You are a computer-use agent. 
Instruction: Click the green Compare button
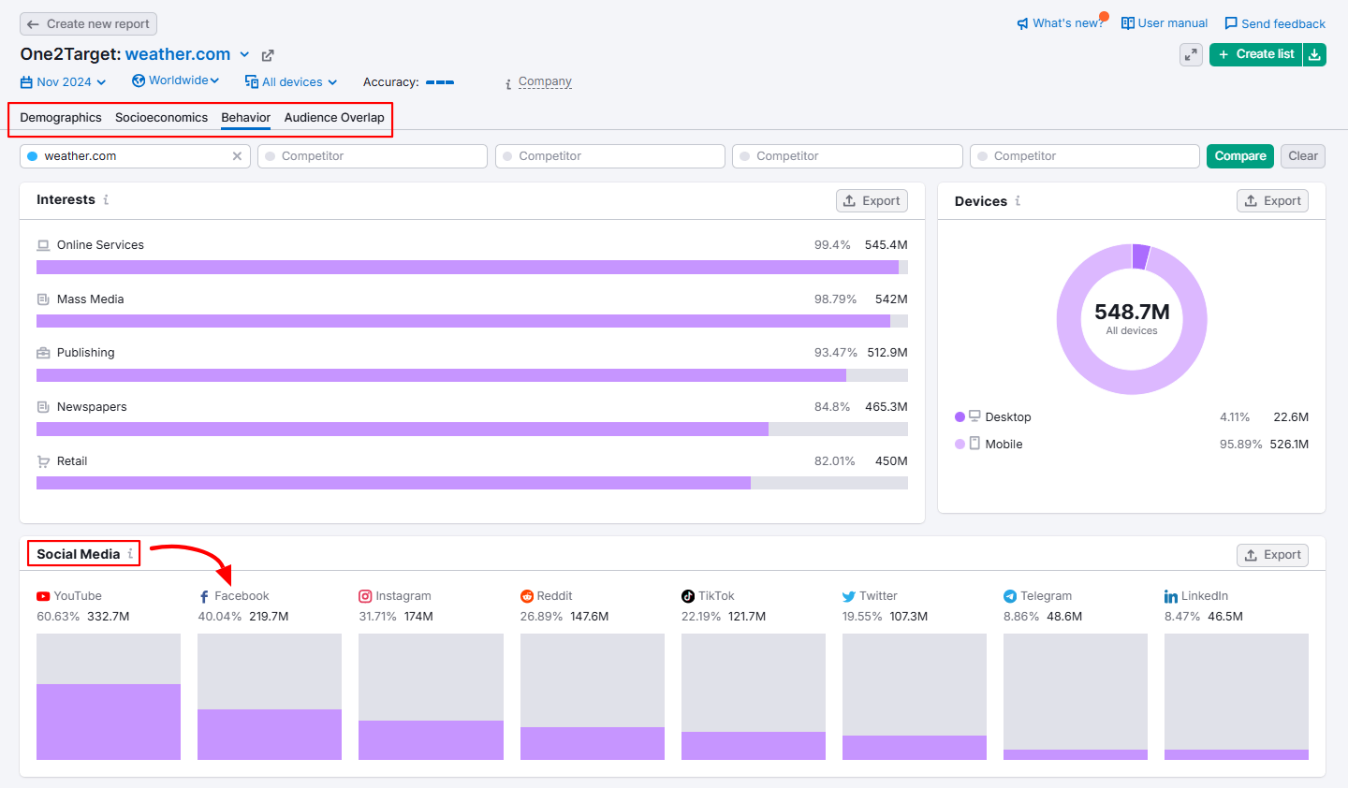[1240, 156]
